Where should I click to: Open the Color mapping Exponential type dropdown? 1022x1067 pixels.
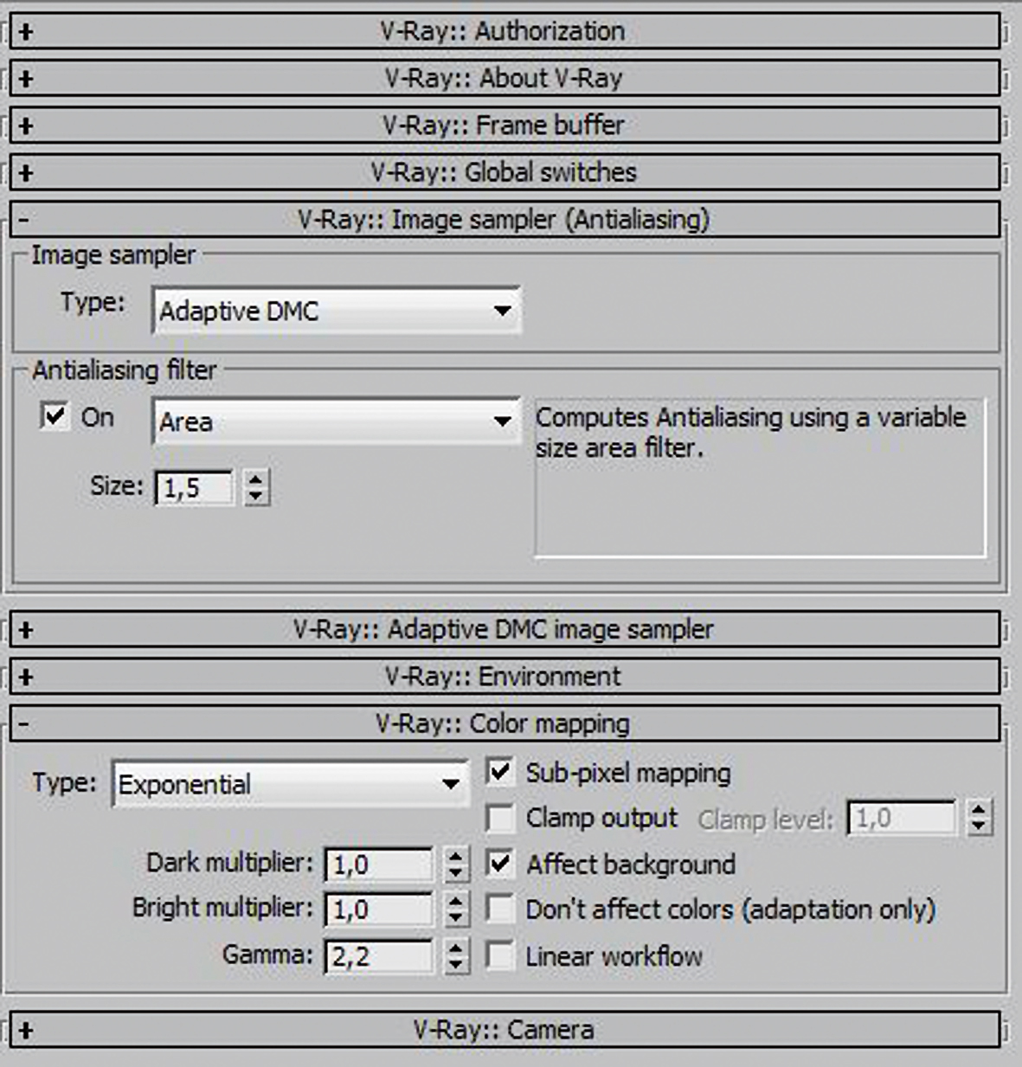tap(289, 784)
